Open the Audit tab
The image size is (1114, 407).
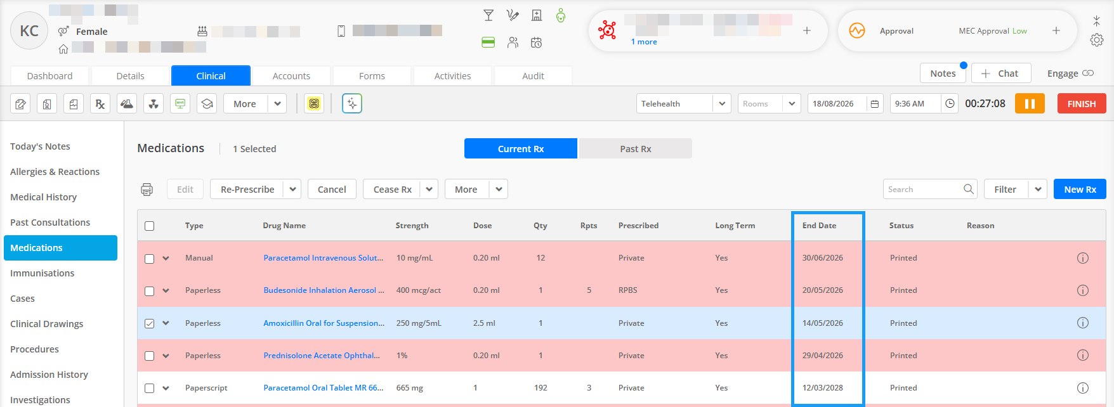(533, 75)
